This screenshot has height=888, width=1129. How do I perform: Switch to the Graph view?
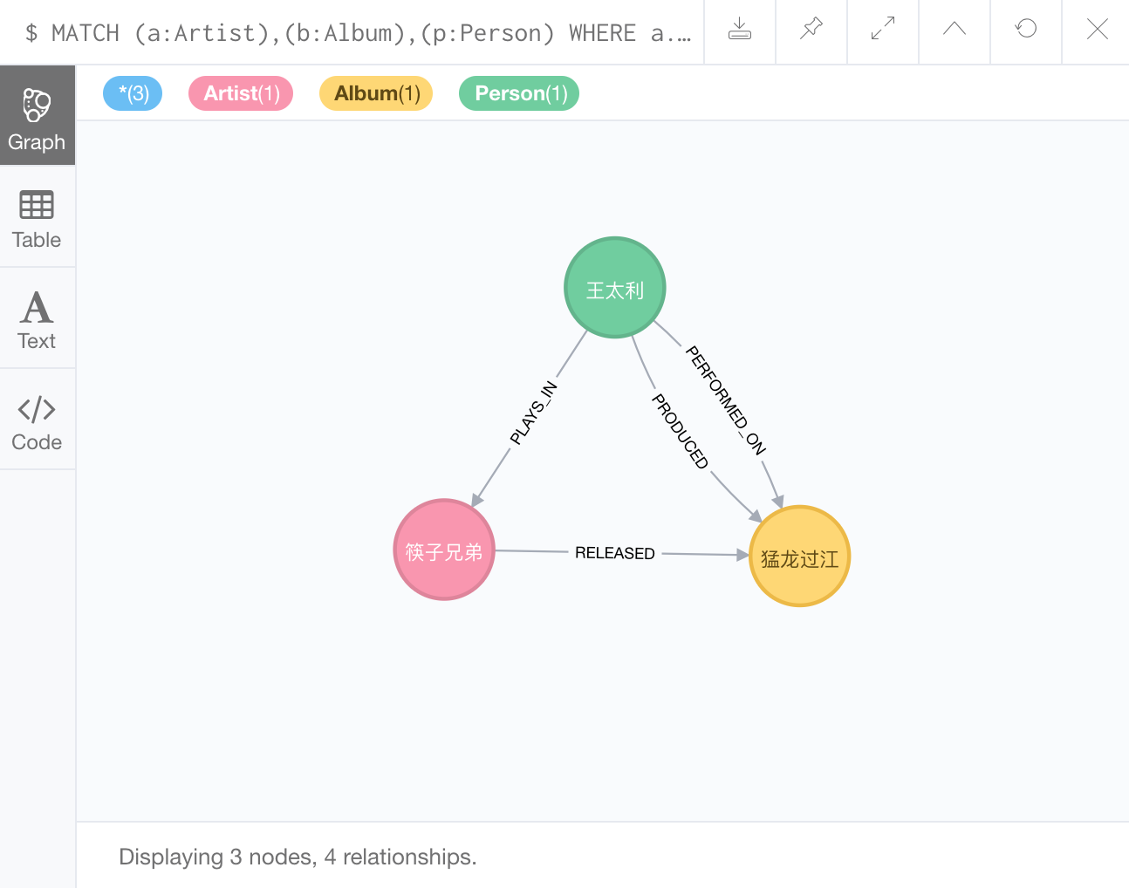tap(37, 120)
